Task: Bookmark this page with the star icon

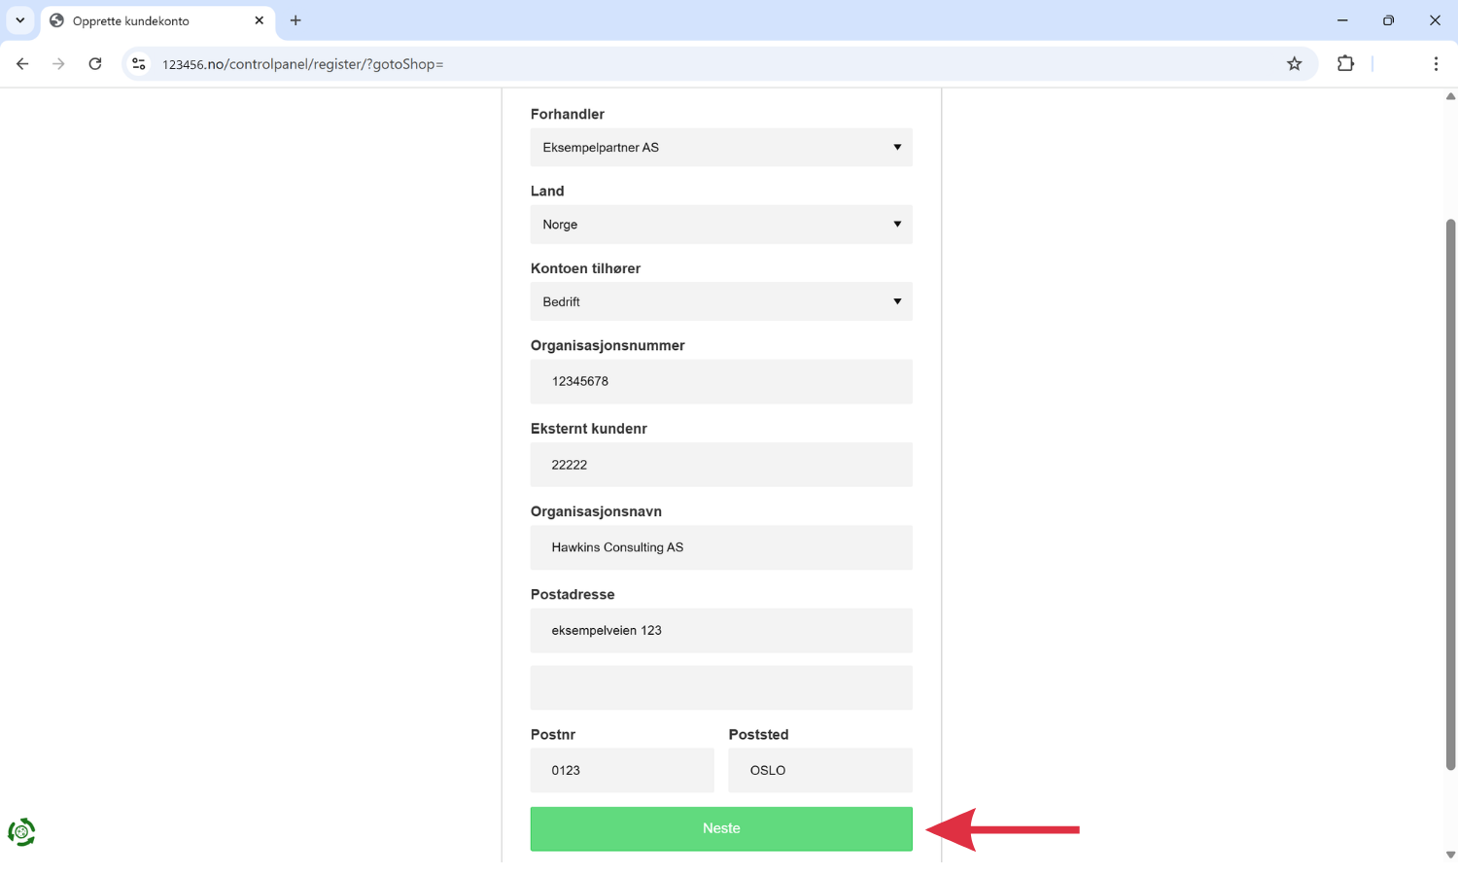Action: coord(1294,64)
